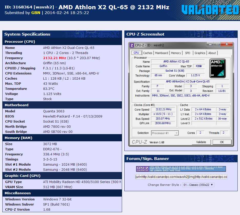The height and width of the screenshot is (215, 240).
Task: Select the SPD tab
Action: click(188, 53)
